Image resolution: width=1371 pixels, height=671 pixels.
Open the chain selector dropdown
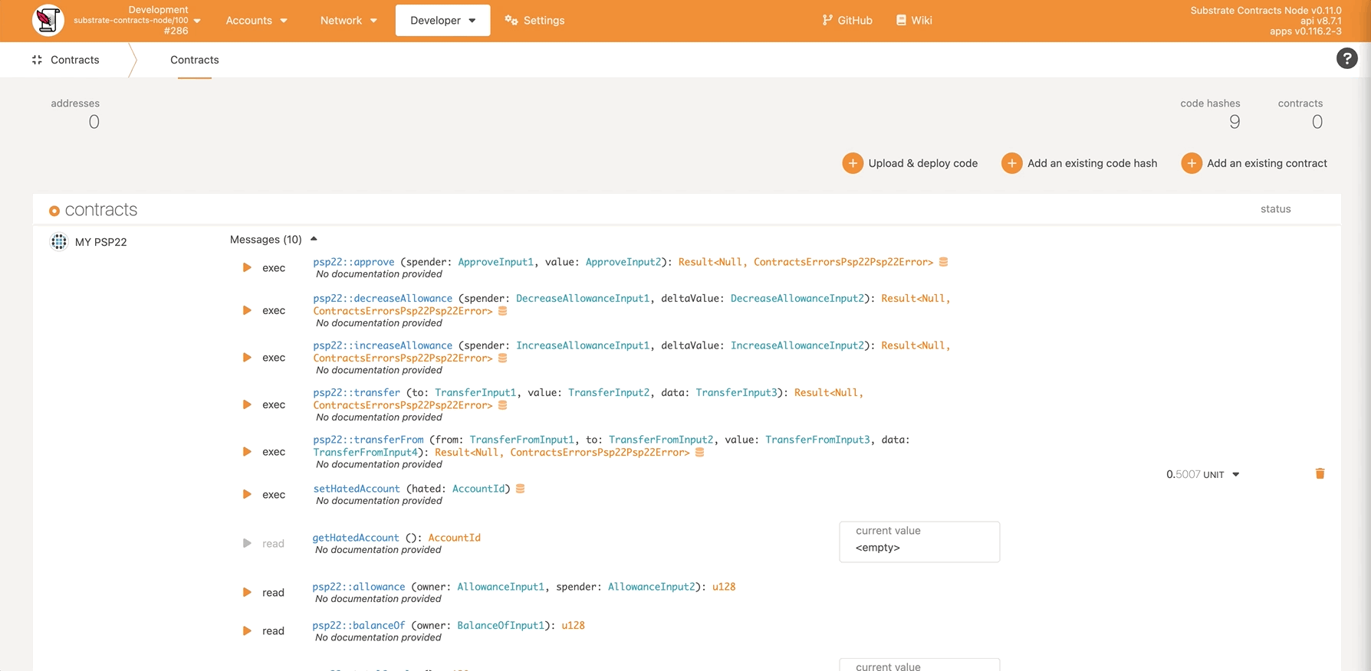(197, 21)
